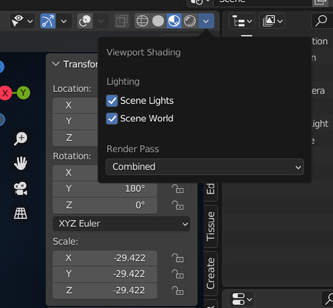
Task: Click the zoom viewport magnifier icon
Action: [20, 139]
